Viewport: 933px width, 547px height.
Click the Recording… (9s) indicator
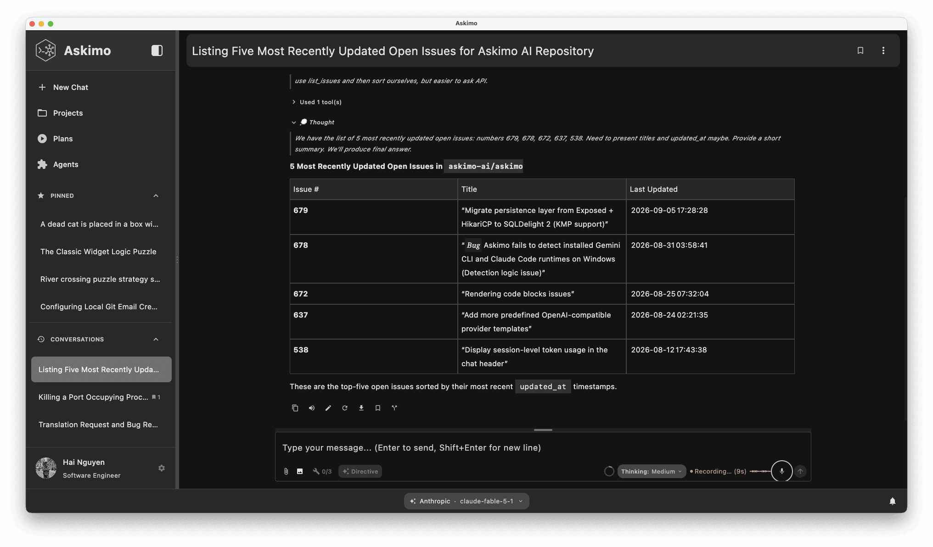point(719,471)
